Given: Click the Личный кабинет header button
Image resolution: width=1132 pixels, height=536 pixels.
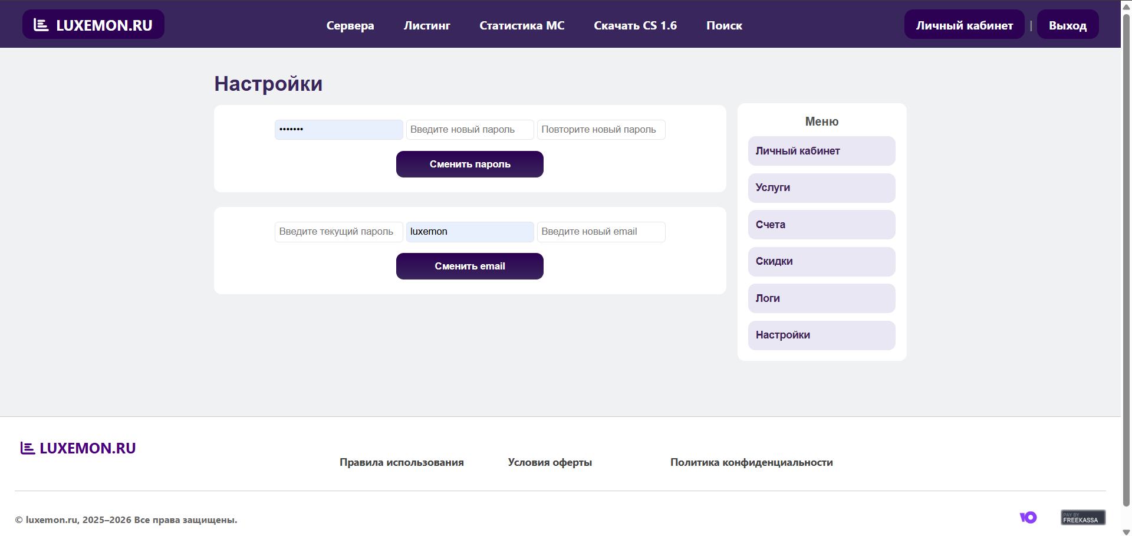Looking at the screenshot, I should click(x=964, y=25).
